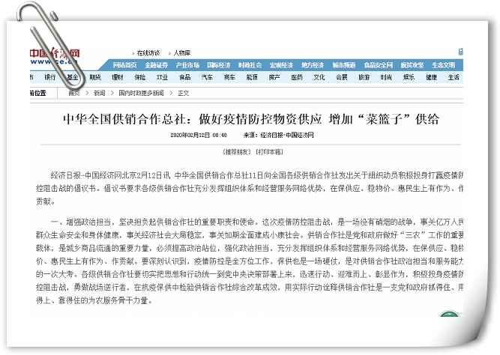This screenshot has width=500, height=355.
Task: Click the 新闻 breadcrumb link
Action: click(99, 93)
